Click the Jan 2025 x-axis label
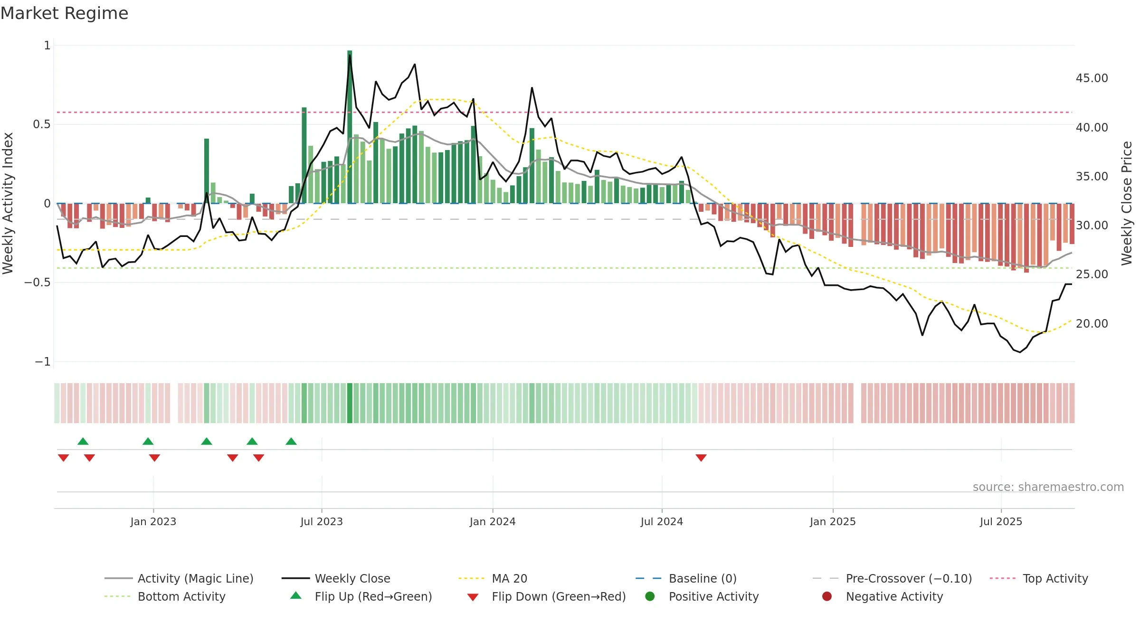The image size is (1140, 641). point(833,521)
